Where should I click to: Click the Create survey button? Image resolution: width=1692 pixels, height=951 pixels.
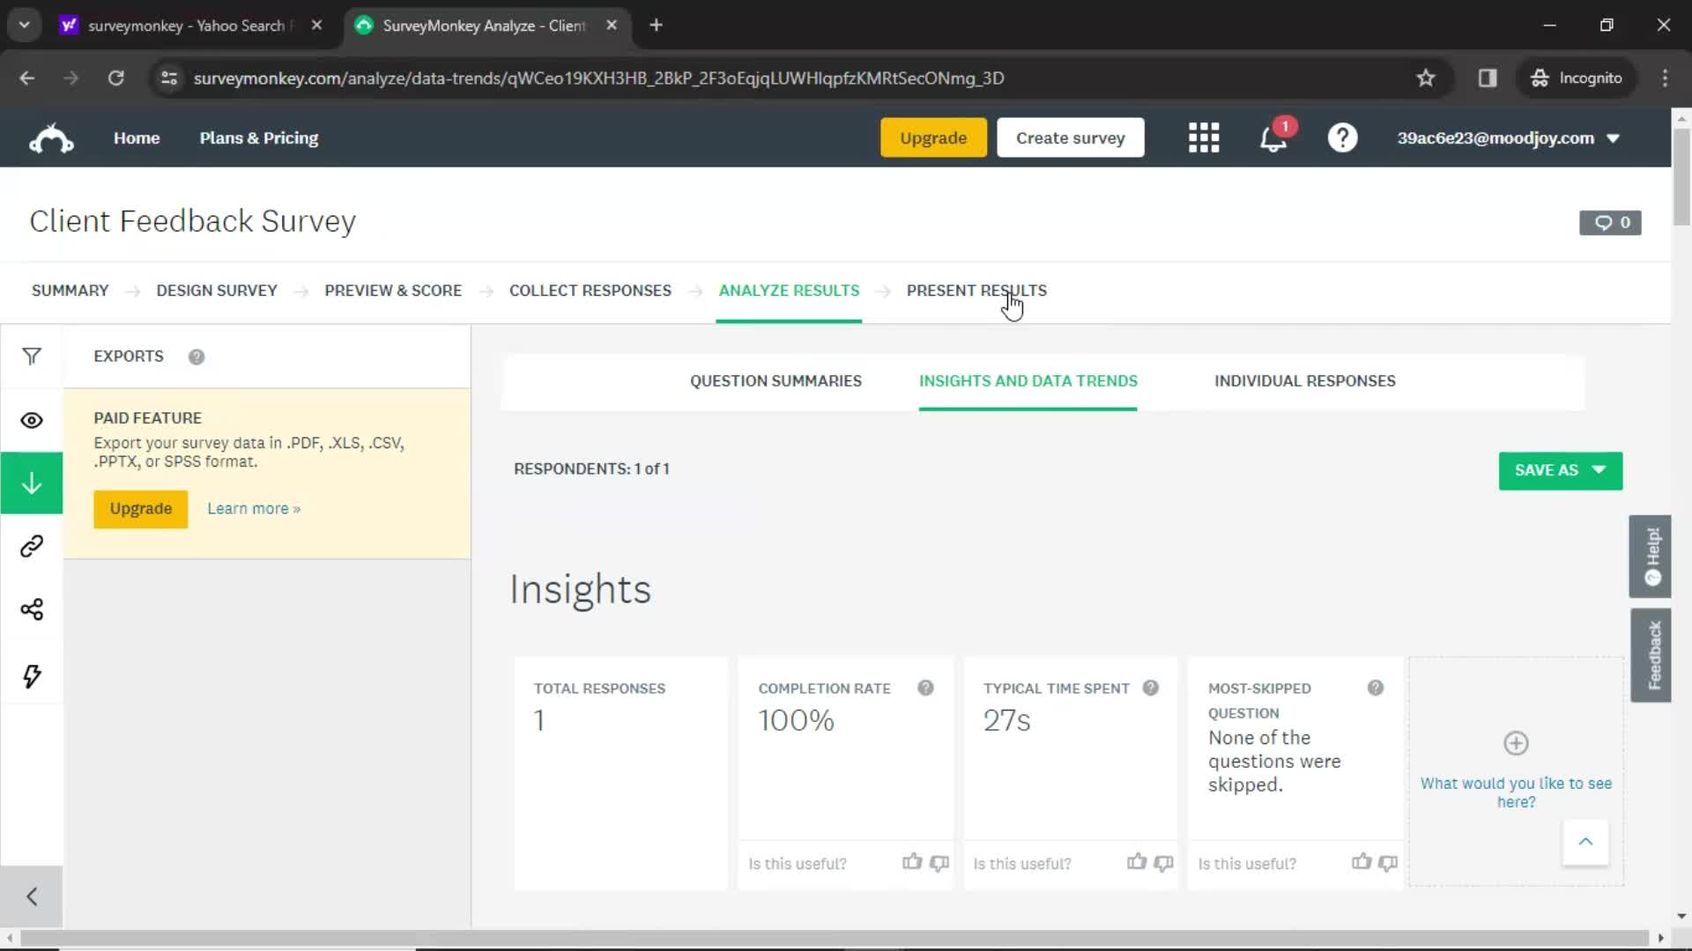(x=1070, y=137)
